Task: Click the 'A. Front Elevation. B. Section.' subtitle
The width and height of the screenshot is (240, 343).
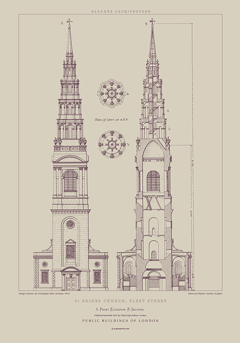Action: pyautogui.click(x=120, y=309)
